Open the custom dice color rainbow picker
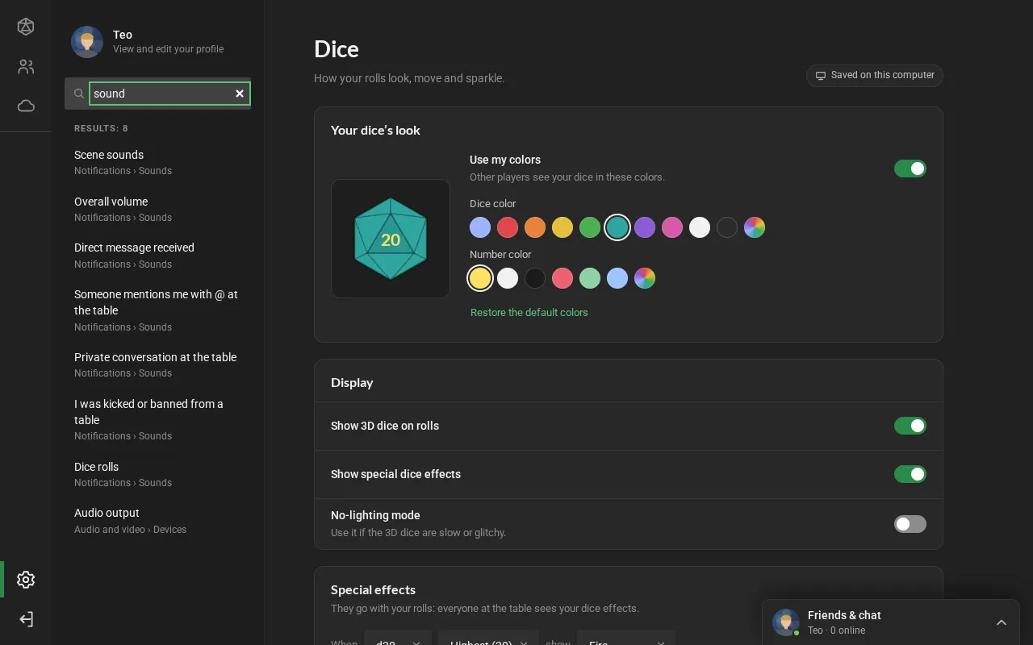The image size is (1033, 645). (x=755, y=227)
